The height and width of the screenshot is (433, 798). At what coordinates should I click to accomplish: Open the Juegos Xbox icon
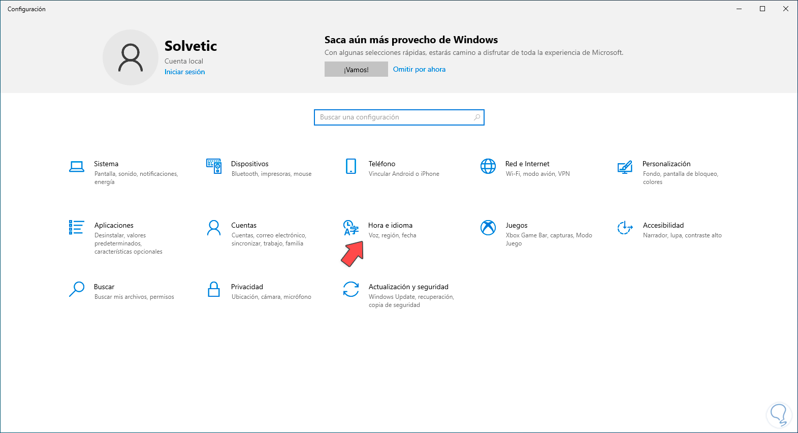488,228
